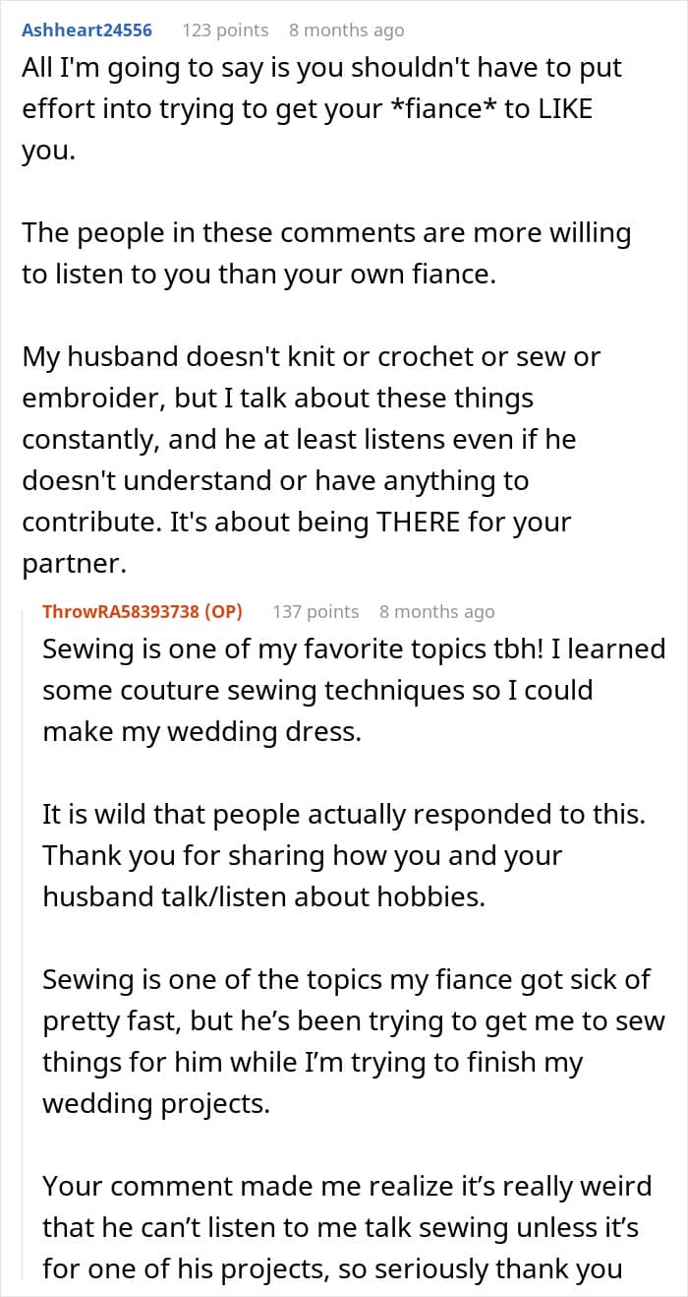Click the text 'Thank you for sharing how you'
Screen dimensions: 688x1297
pyautogui.click(x=302, y=876)
